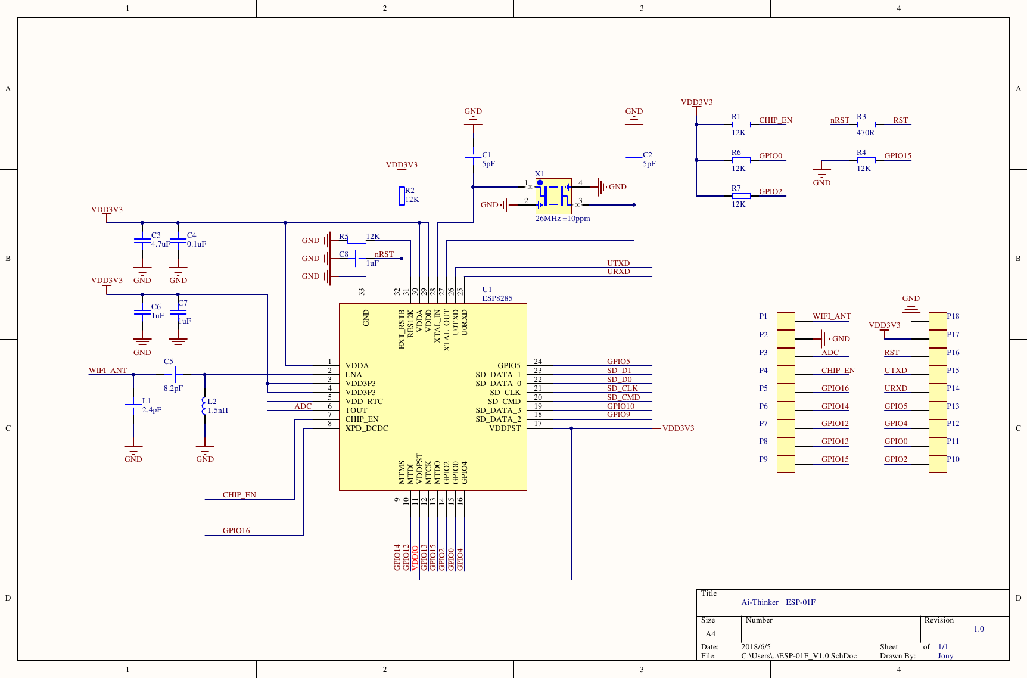Click the R2 12K pull-up resistor symbol
This screenshot has width=1027, height=678.
tap(402, 196)
